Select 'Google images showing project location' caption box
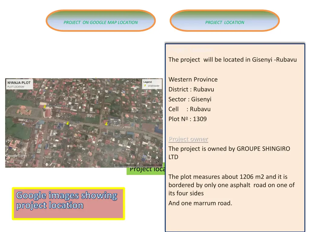The width and height of the screenshot is (310, 232). click(68, 204)
